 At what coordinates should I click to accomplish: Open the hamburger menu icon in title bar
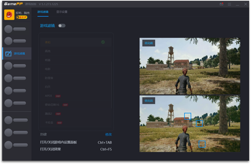coord(230,4)
